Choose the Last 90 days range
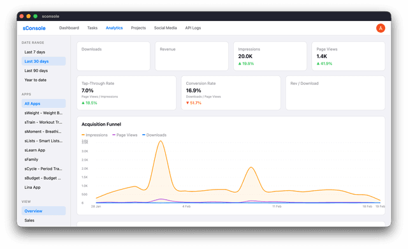This screenshot has height=249, width=408. click(x=43, y=71)
